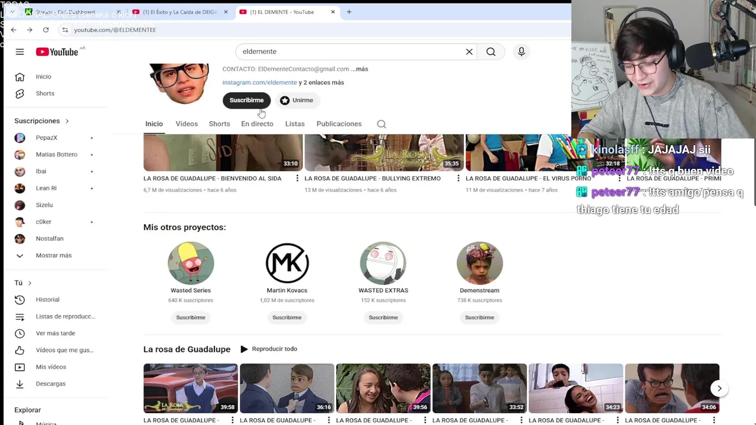Click Reproducir todo for La rosa de Guadalupe

tap(269, 349)
